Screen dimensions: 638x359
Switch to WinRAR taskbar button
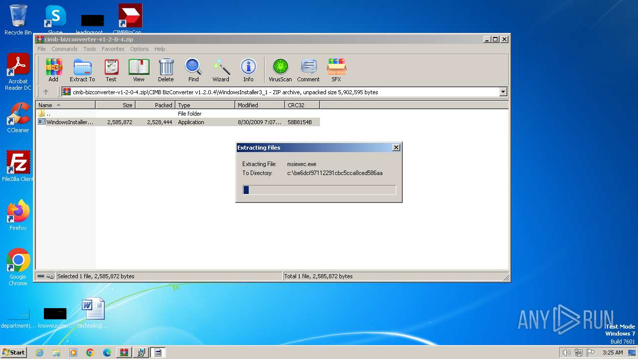pyautogui.click(x=124, y=353)
